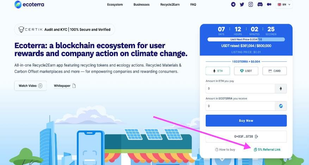
Task: Go to the Recycle2Earn menu item
Action: point(170,5)
